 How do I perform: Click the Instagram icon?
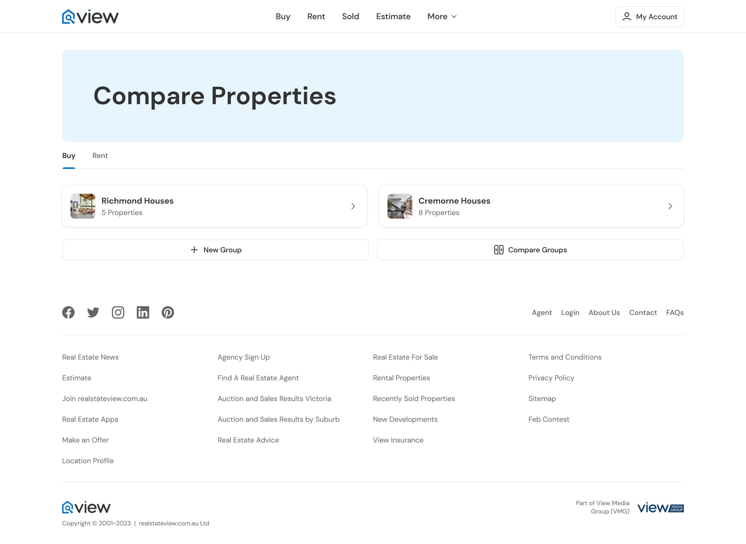point(118,312)
